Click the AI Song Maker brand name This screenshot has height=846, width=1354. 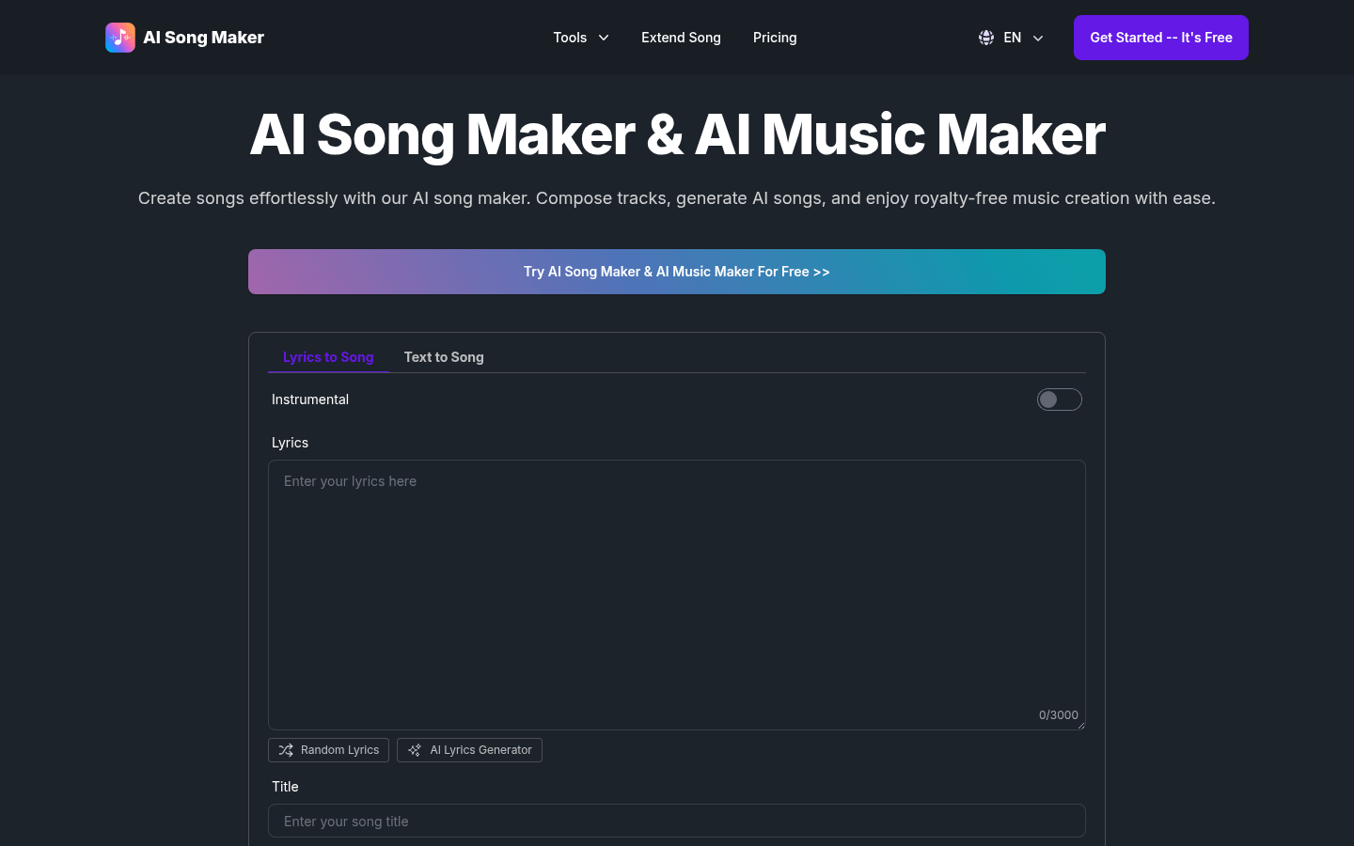pyautogui.click(x=203, y=38)
